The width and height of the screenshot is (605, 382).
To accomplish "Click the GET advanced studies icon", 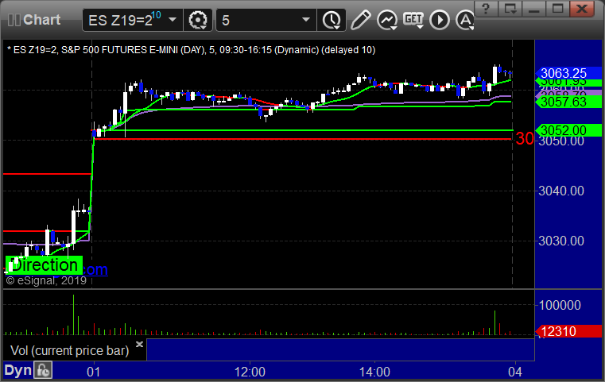I will tap(413, 20).
